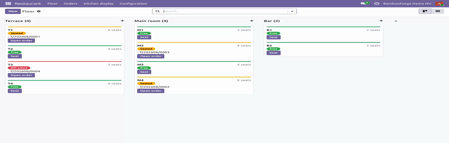Viewport: 449px width, 143px height.
Task: Open Floor settings gear icon
Action: [39, 11]
